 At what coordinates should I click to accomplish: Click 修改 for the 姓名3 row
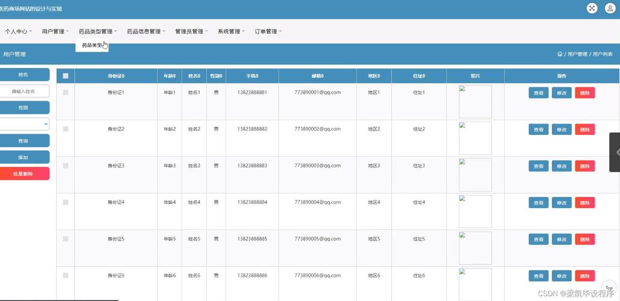(562, 166)
